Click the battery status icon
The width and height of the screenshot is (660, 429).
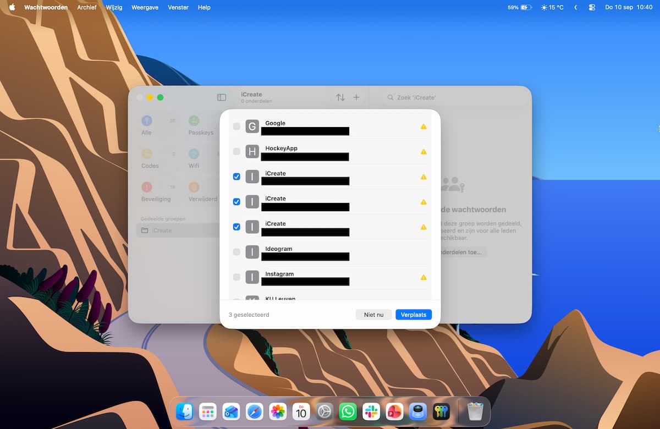click(x=526, y=7)
